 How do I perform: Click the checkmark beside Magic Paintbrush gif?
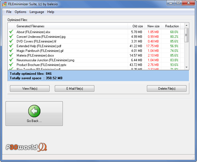tap(11, 51)
